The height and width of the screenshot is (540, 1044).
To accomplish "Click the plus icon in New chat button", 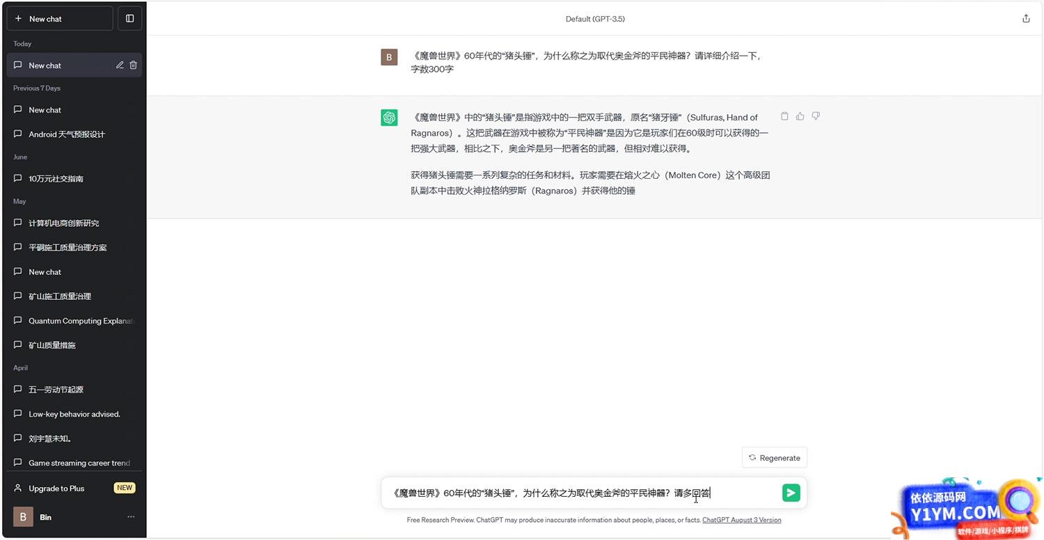I will point(18,19).
